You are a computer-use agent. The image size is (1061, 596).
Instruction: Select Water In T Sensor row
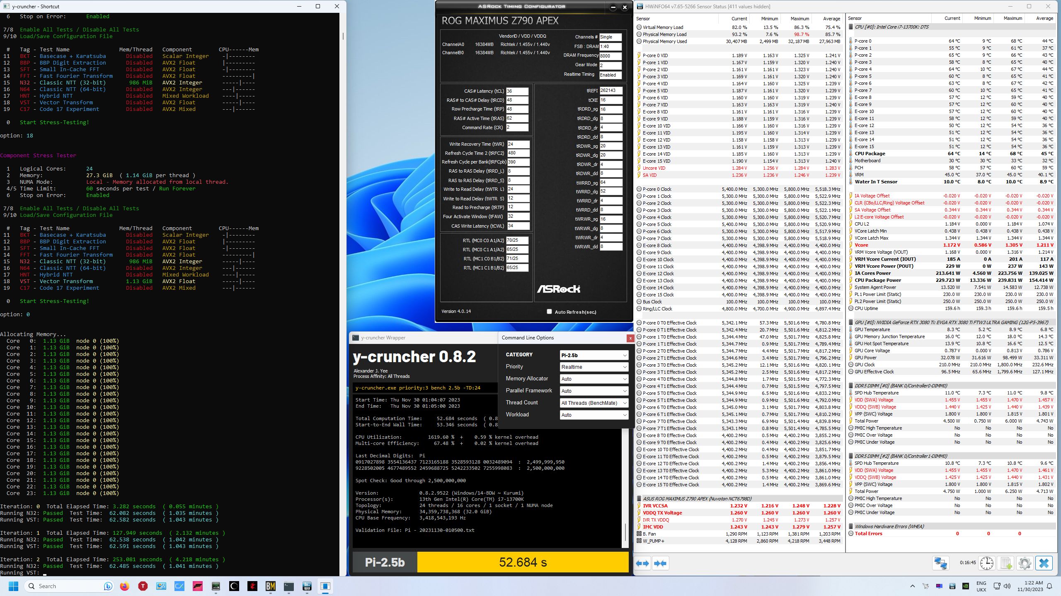[x=952, y=182]
